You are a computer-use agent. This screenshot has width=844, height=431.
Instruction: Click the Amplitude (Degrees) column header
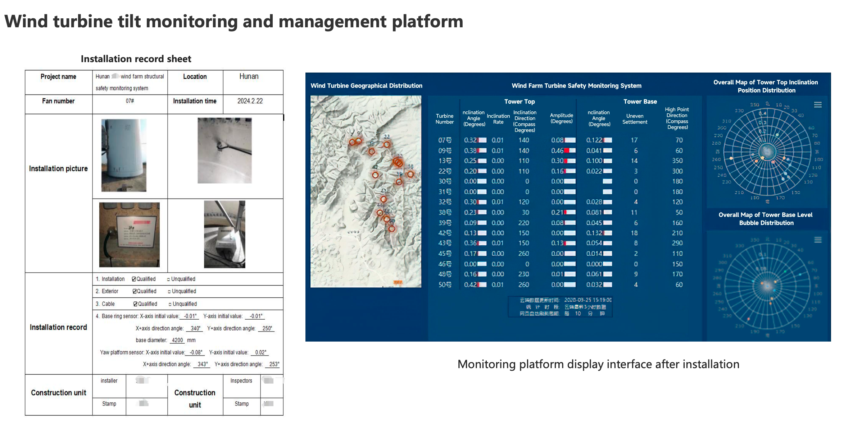(x=561, y=118)
